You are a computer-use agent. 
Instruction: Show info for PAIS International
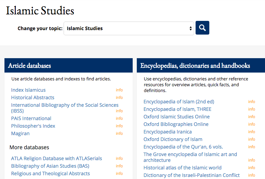119,118
